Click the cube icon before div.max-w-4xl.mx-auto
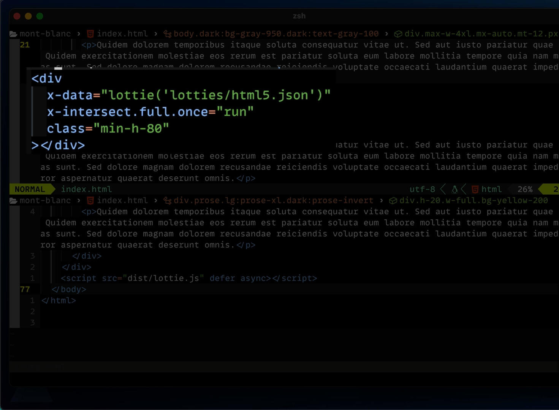Image resolution: width=559 pixels, height=410 pixels. click(397, 33)
